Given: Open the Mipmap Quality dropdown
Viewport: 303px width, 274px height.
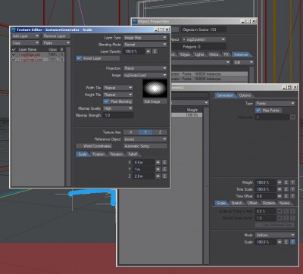Looking at the screenshot, I should [x=118, y=108].
